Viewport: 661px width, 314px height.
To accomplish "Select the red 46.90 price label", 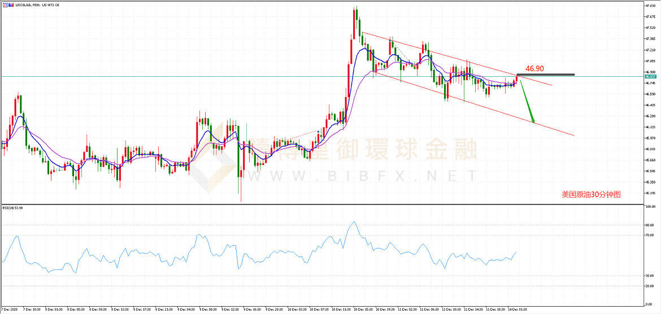I will click(x=534, y=68).
